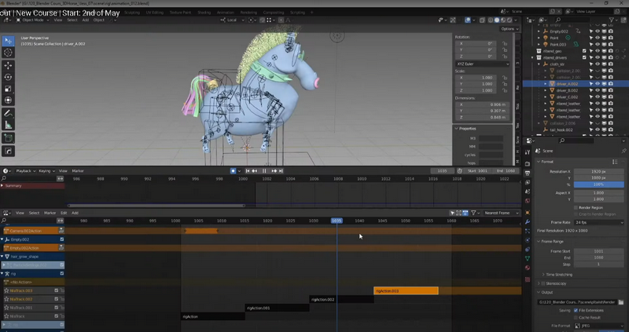This screenshot has width=629, height=332.
Task: Select the Rotate tool in viewport toolbar
Action: click(8, 77)
